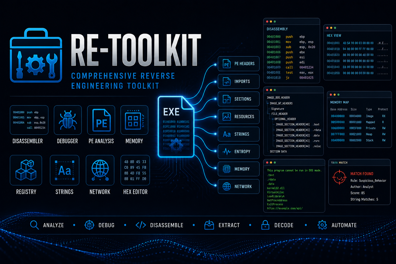The height and width of the screenshot is (264, 396).
Task: Open the Network globe icon tile
Action: coord(100,170)
